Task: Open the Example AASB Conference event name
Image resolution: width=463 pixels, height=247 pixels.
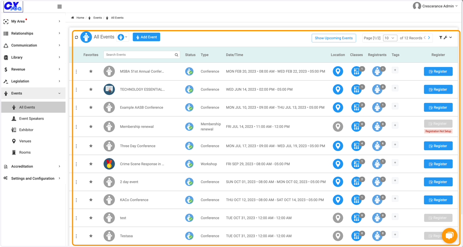Action: tap(142, 108)
